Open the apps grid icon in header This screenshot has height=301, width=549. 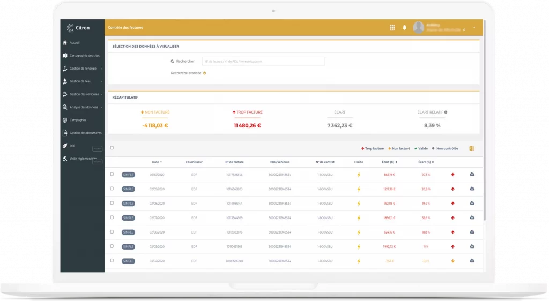pos(392,28)
